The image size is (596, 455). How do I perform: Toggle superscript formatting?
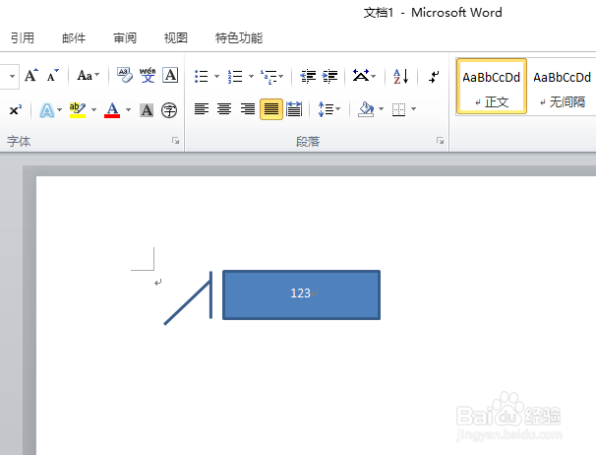click(15, 110)
